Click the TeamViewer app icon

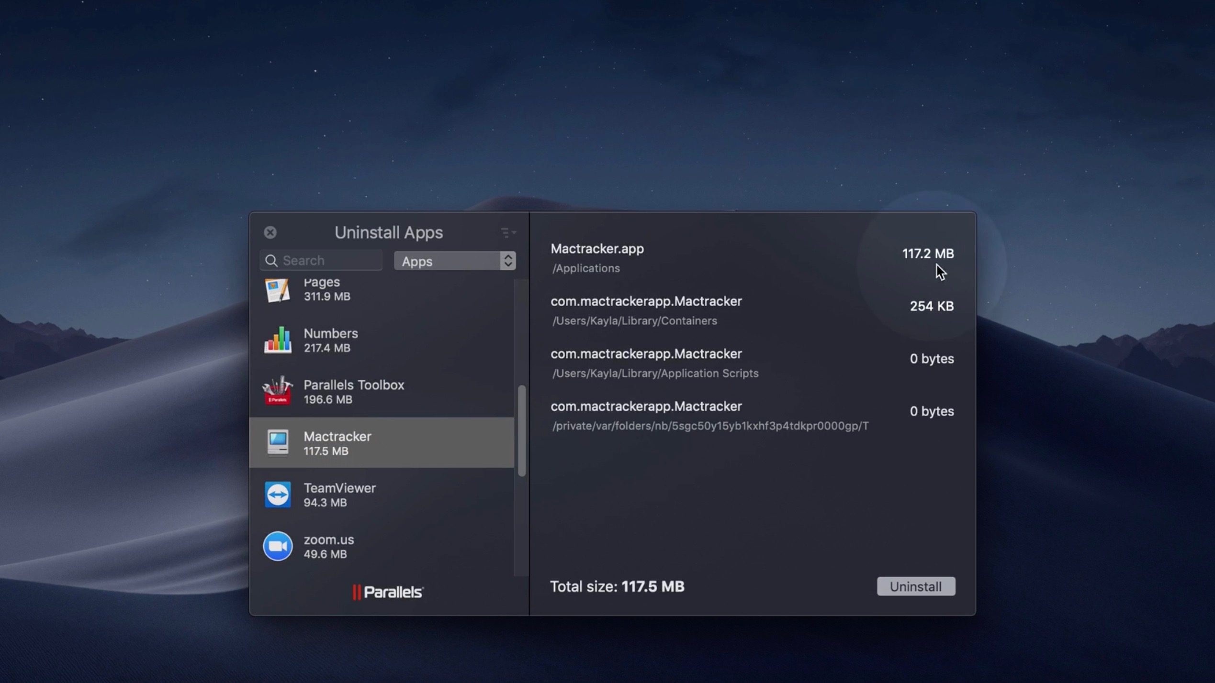click(278, 495)
